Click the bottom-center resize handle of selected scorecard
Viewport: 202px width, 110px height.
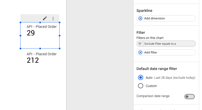pos(40,48)
